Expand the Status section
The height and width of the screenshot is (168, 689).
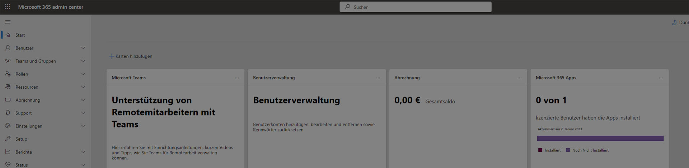pyautogui.click(x=83, y=165)
